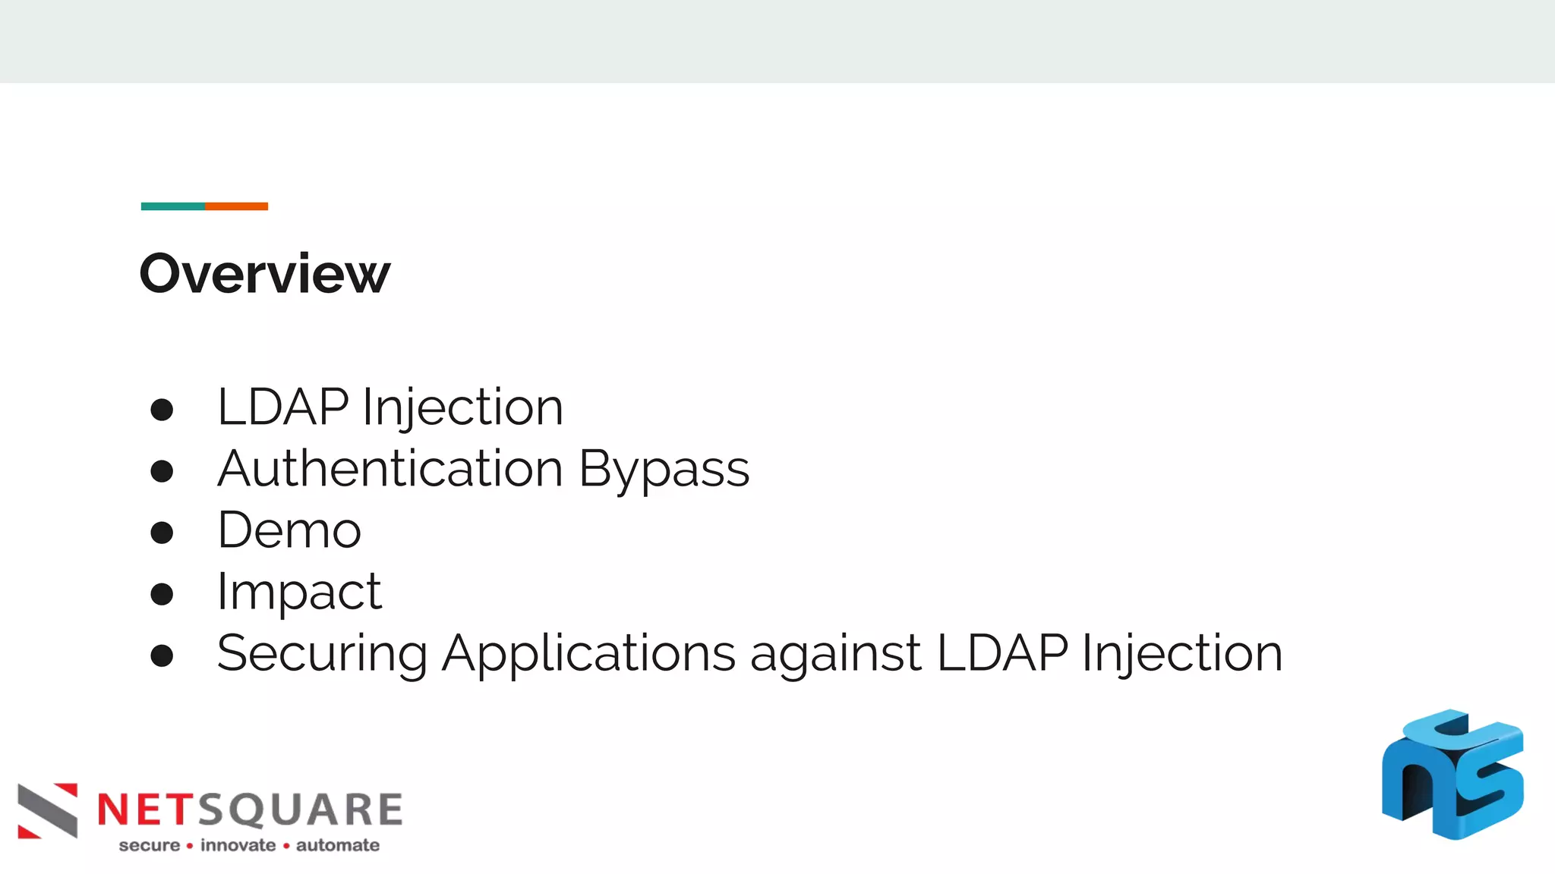This screenshot has width=1555, height=874.
Task: Click the Net Square striped logo mark
Action: coord(48,811)
